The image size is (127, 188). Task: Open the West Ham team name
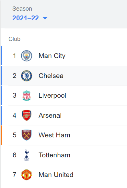click(54, 135)
